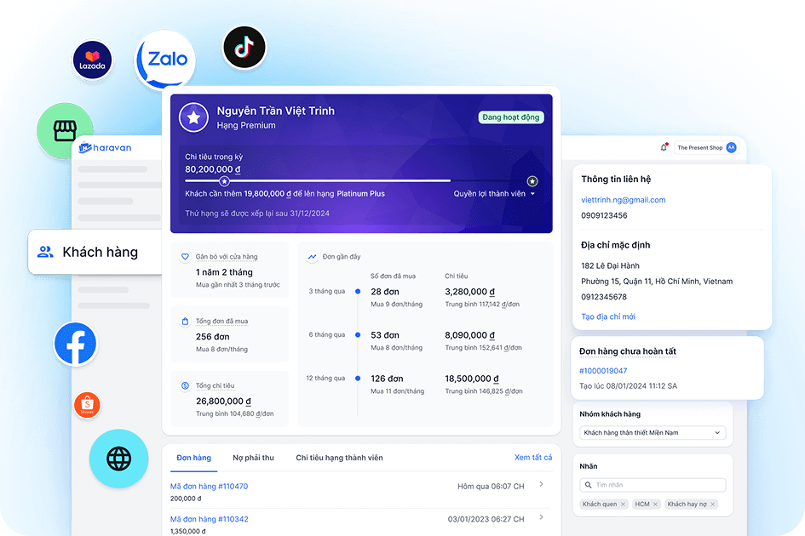
Task: Click the Shopee channel icon
Action: 87,406
